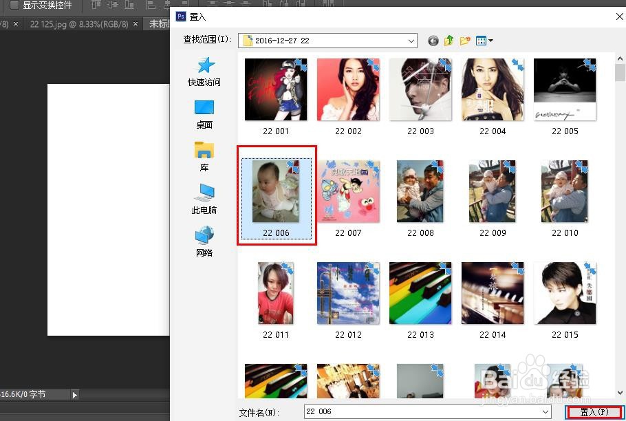The height and width of the screenshot is (421, 626).
Task: Select the 22 006 baby photo thumbnail
Action: point(276,191)
